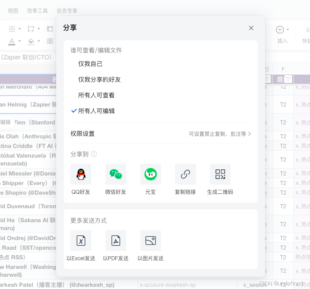
Task: Share to 元宝 icon
Action: (151, 174)
